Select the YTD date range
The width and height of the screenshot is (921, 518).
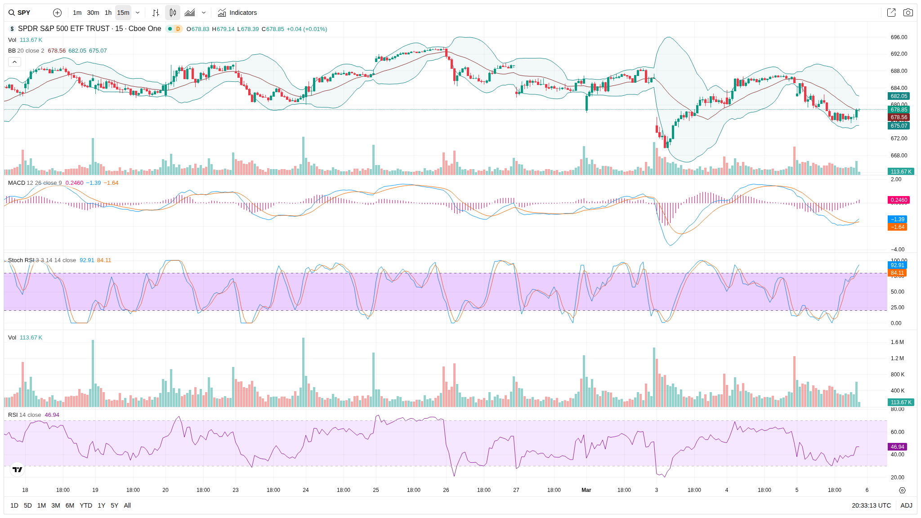click(85, 505)
